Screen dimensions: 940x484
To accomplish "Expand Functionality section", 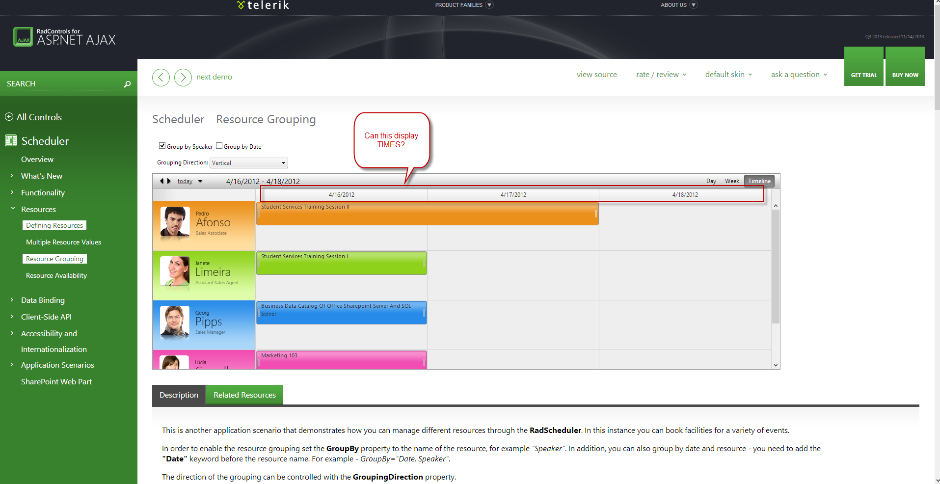I will pyautogui.click(x=12, y=192).
